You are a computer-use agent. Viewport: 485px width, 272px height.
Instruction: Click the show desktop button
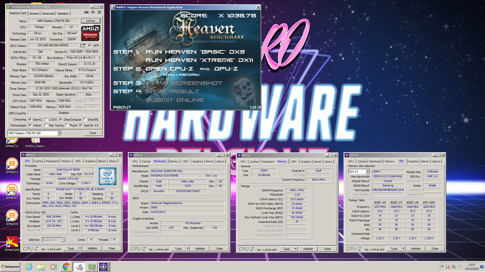pyautogui.click(x=482, y=267)
